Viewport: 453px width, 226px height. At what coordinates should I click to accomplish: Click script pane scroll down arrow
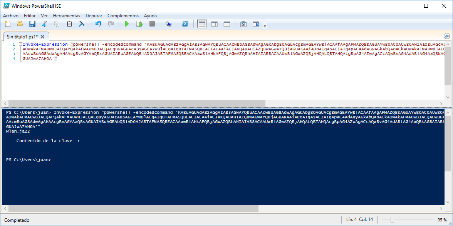[x=448, y=97]
